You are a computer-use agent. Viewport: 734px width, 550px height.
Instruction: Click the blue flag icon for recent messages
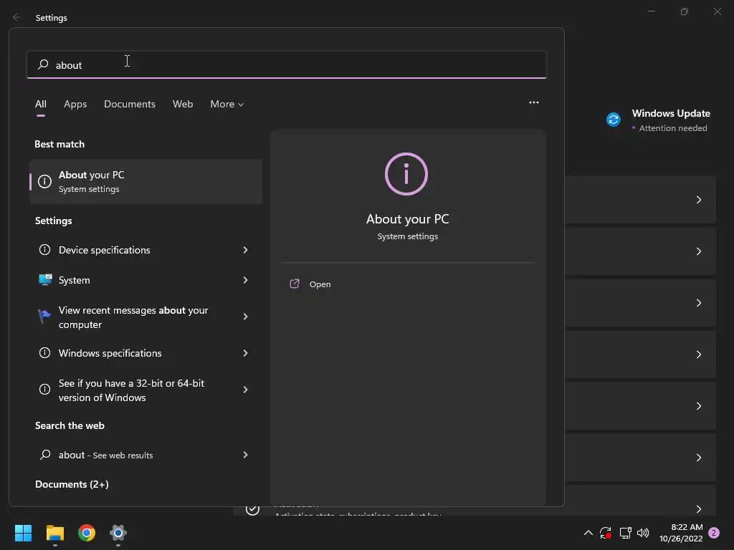coord(44,316)
